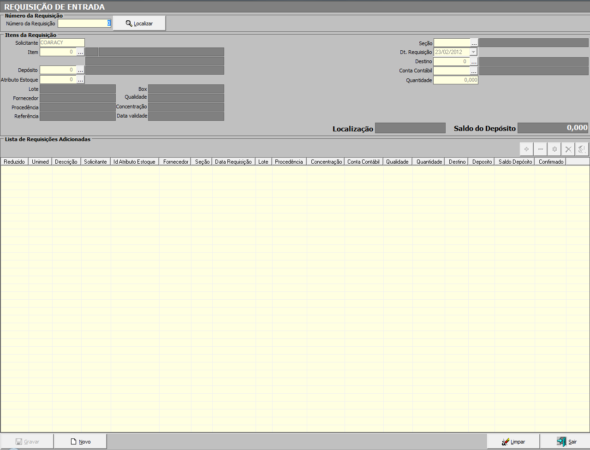590x450 pixels.
Task: Click the Descrição column header
Action: click(66, 162)
